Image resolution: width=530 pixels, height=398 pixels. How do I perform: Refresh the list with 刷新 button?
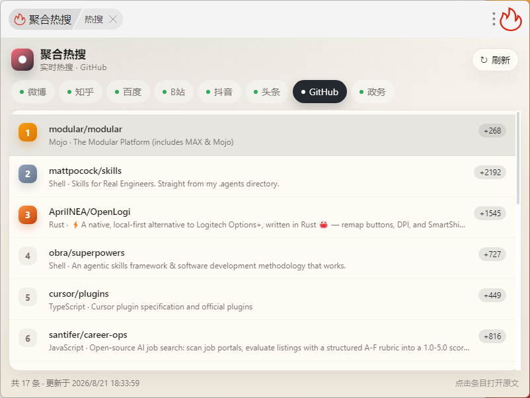point(495,60)
